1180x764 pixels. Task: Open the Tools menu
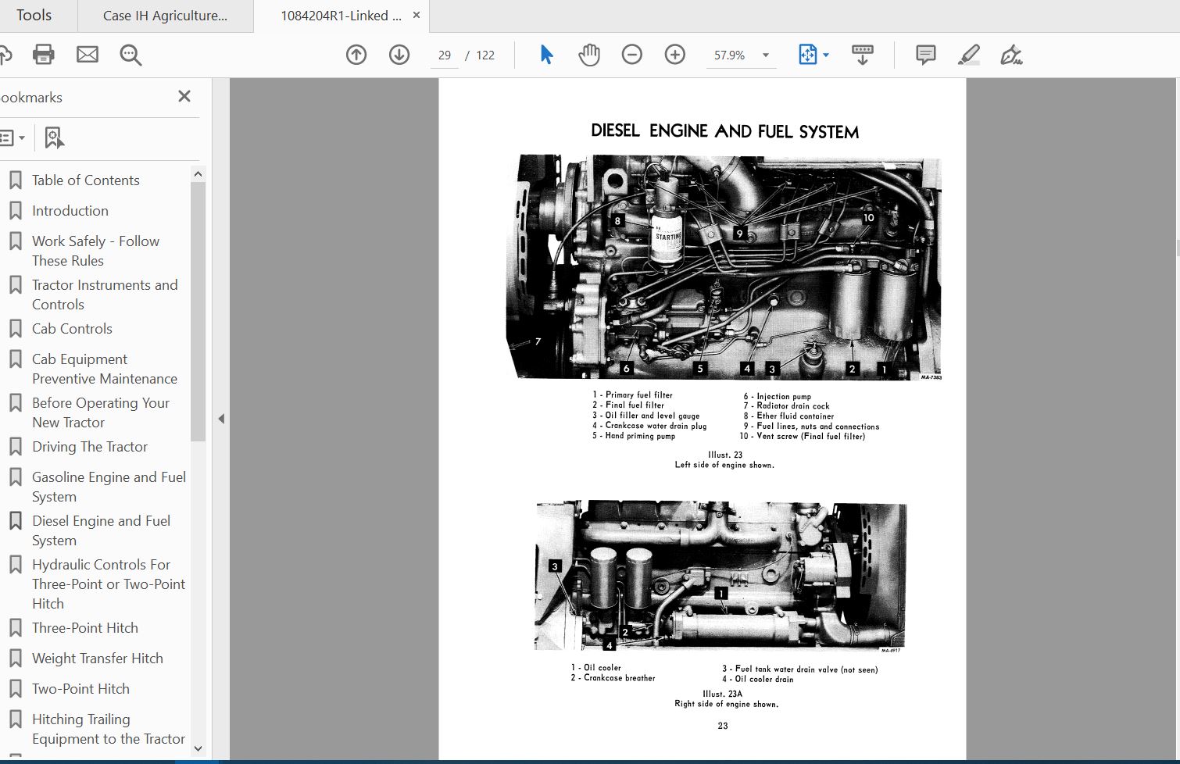(34, 15)
